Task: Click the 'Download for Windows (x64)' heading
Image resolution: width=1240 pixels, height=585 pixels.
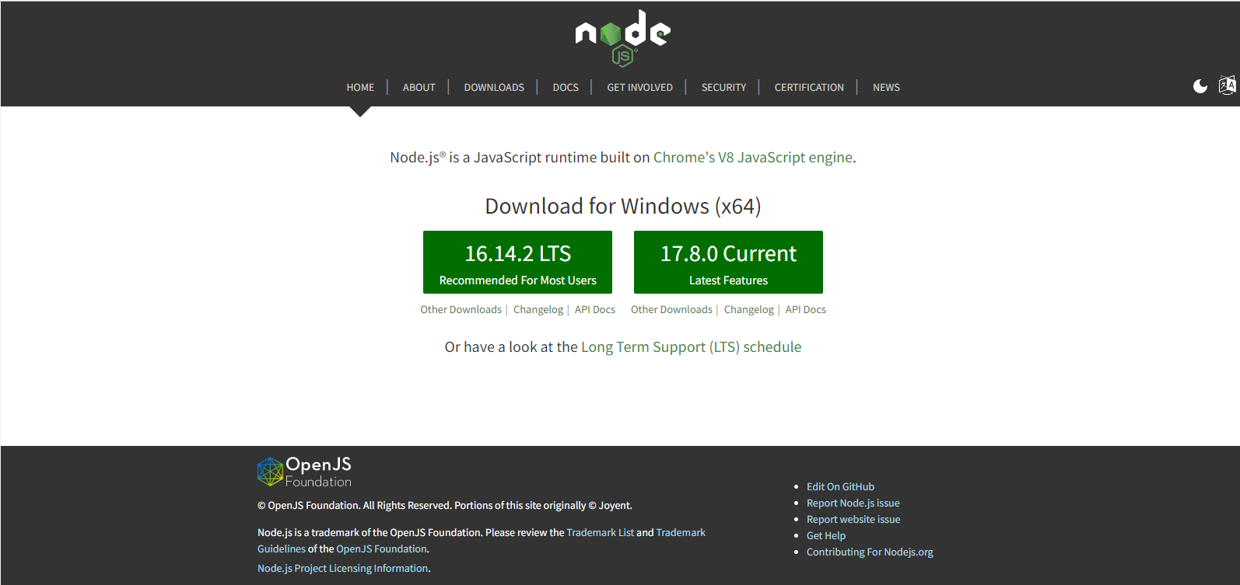Action: pyautogui.click(x=623, y=207)
